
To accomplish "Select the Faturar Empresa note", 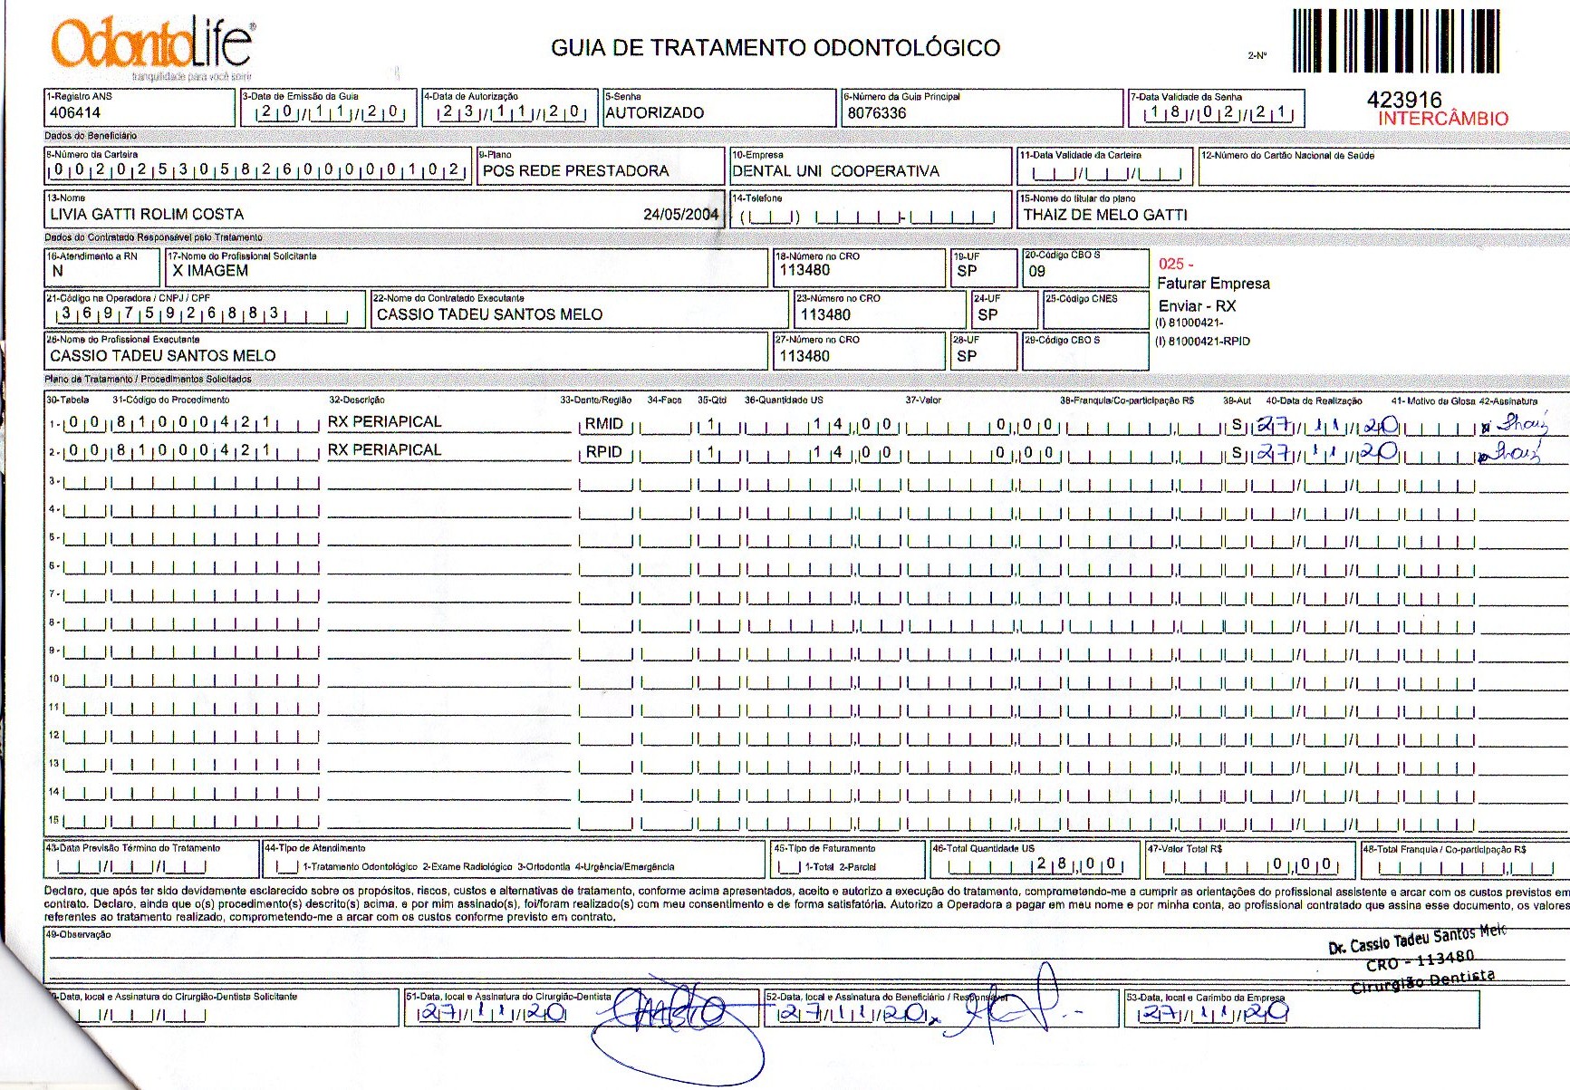I will (1213, 284).
